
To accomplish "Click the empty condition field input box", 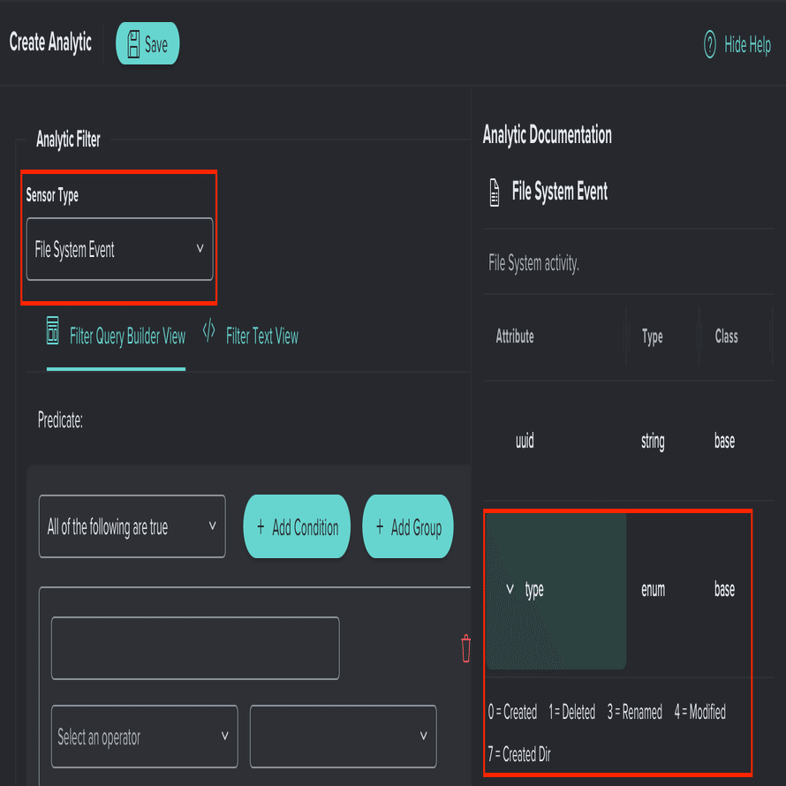I will (195, 648).
